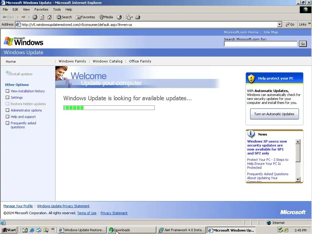This screenshot has width=312, height=234.
Task: Click the Internet zone globe icon
Action: 269,223
